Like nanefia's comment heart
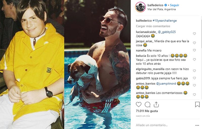The height and width of the screenshot is (129, 202). pyautogui.click(x=194, y=50)
